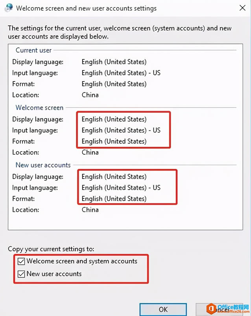Click Welcome screen format value
This screenshot has width=251, height=316.
click(x=114, y=141)
